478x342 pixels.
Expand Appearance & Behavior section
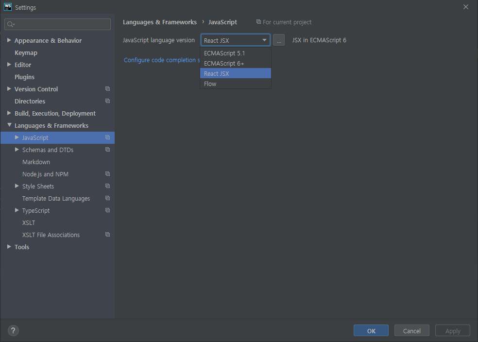click(x=9, y=40)
